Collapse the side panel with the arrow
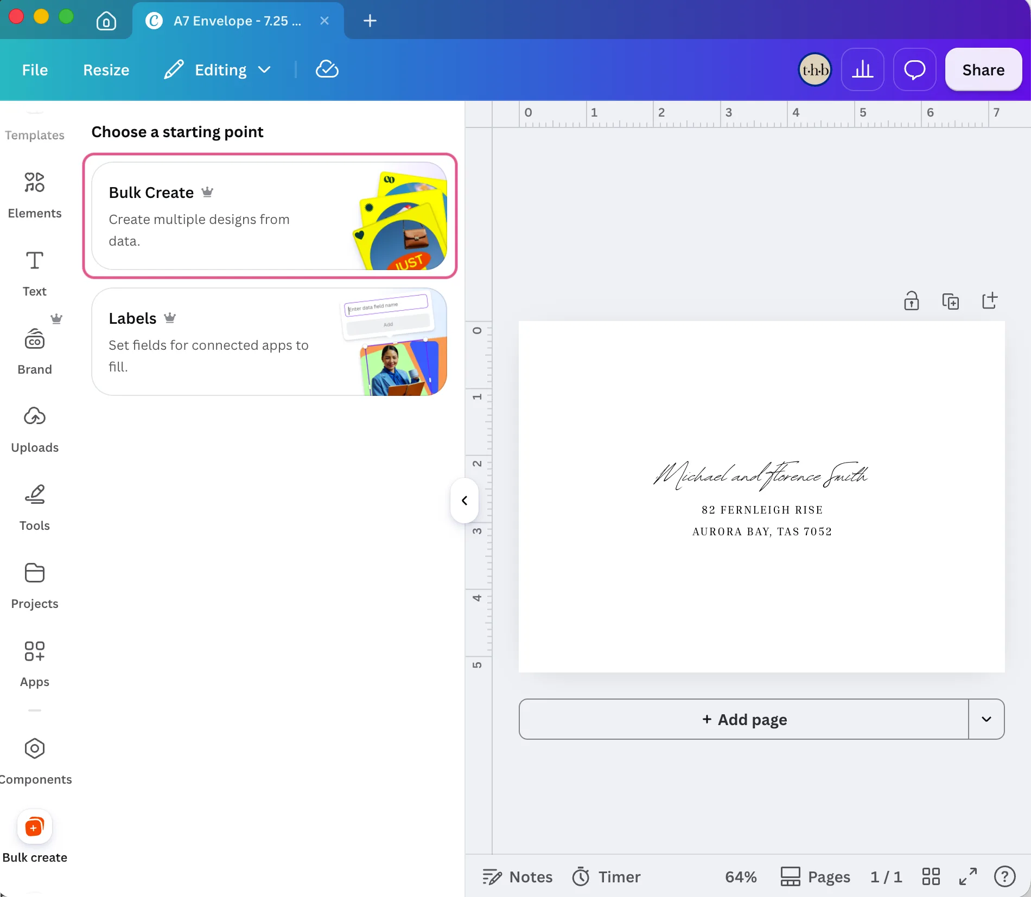 [x=464, y=500]
